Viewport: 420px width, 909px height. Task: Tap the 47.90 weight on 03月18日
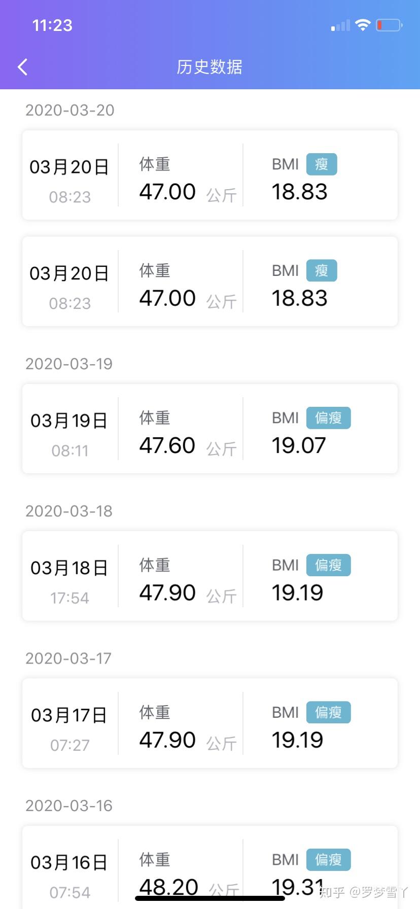167,592
